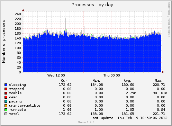Click the red stopped legend swatch
The height and width of the screenshot is (126, 172).
point(6,89)
